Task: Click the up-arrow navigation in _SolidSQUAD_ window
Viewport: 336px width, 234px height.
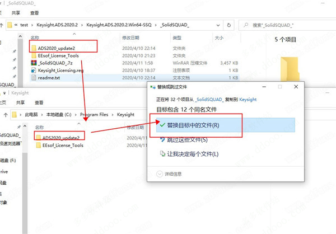Action: coord(2,25)
